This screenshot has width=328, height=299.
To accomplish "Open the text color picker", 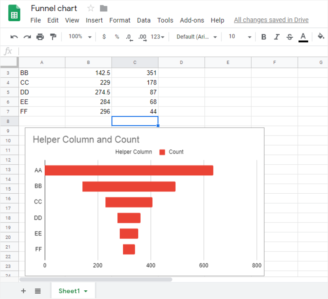I will click(303, 36).
